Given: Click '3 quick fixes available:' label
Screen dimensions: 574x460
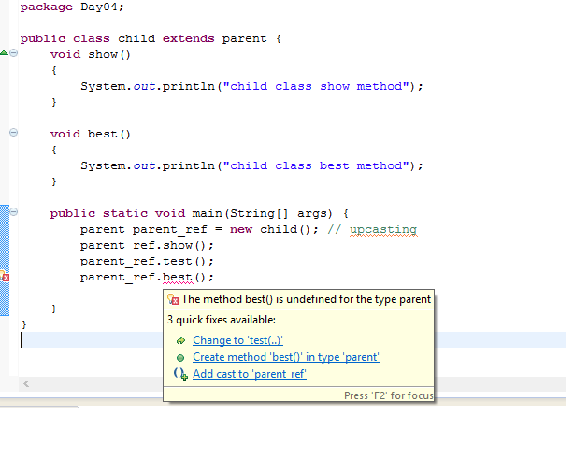Looking at the screenshot, I should point(222,320).
